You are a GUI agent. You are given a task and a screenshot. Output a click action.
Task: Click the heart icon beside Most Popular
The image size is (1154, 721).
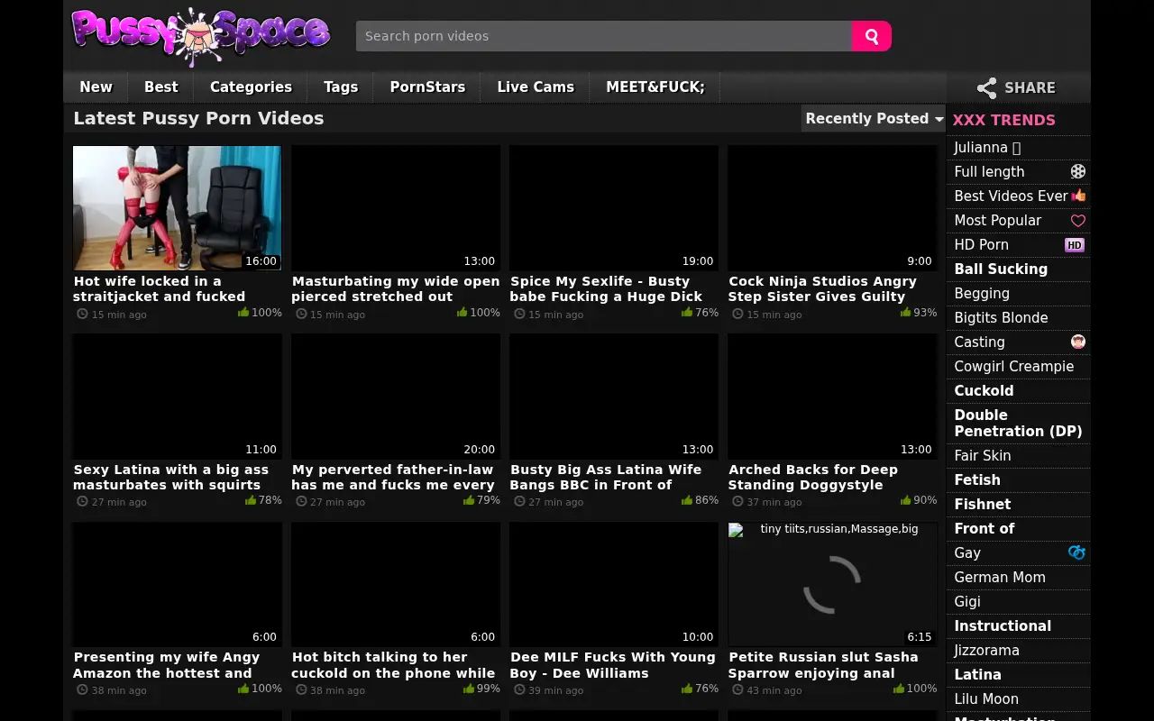pyautogui.click(x=1077, y=221)
